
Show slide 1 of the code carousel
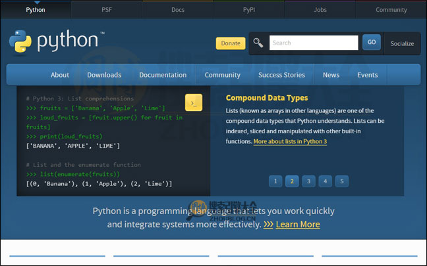point(275,181)
